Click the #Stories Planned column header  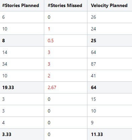coord(21,5)
